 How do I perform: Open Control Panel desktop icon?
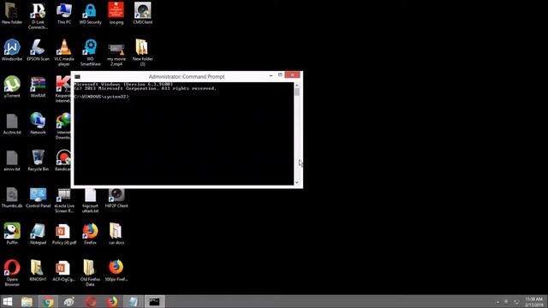[38, 198]
